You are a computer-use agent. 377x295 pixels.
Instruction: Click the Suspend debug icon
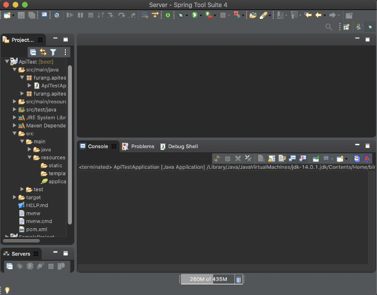click(80, 15)
